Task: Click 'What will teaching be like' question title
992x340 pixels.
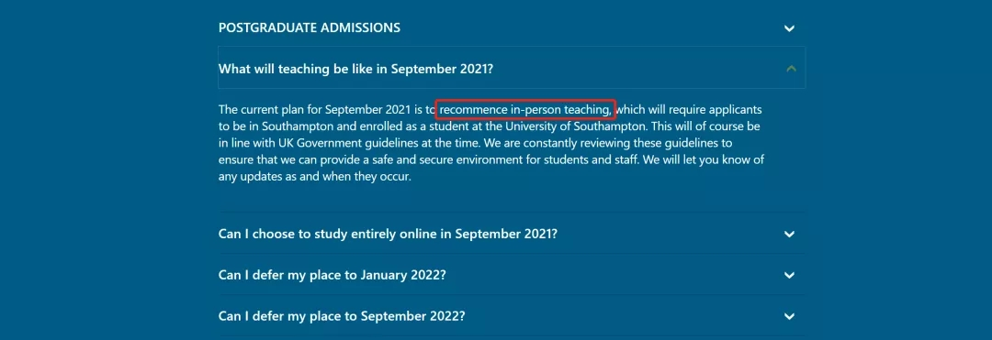Action: 355,69
